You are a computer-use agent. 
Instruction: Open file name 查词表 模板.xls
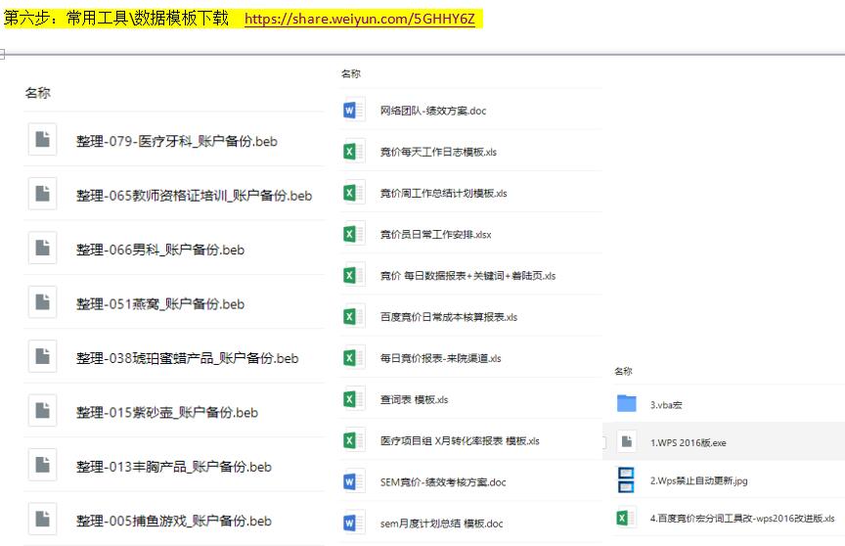point(414,399)
